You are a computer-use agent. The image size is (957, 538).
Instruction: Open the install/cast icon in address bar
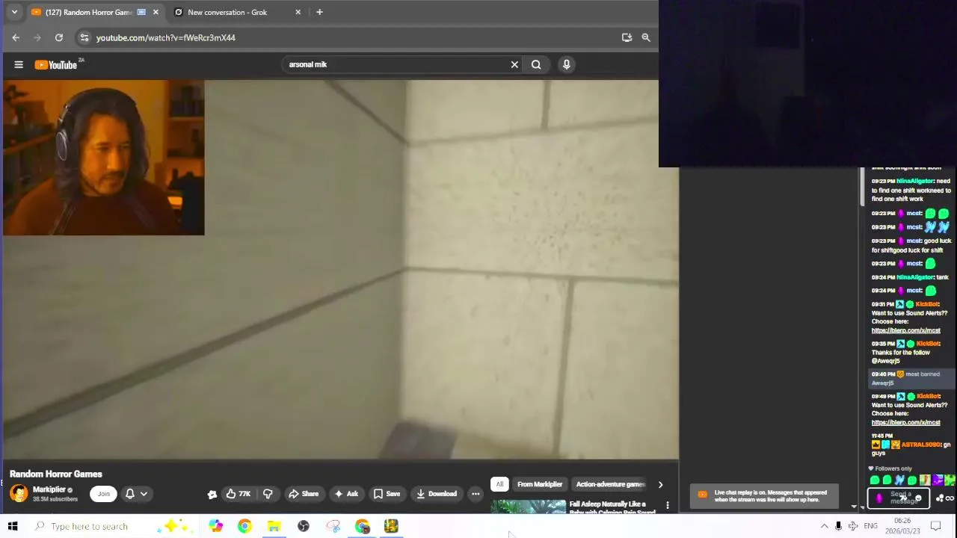[x=627, y=37]
